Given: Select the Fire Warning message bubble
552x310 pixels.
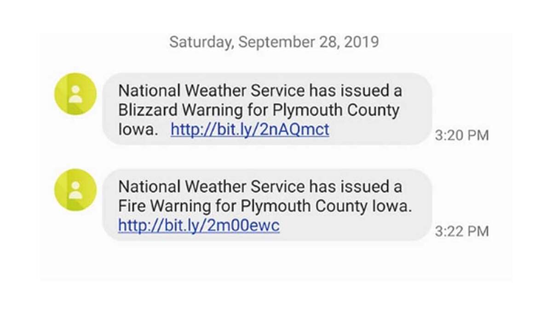Looking at the screenshot, I should point(267,205).
